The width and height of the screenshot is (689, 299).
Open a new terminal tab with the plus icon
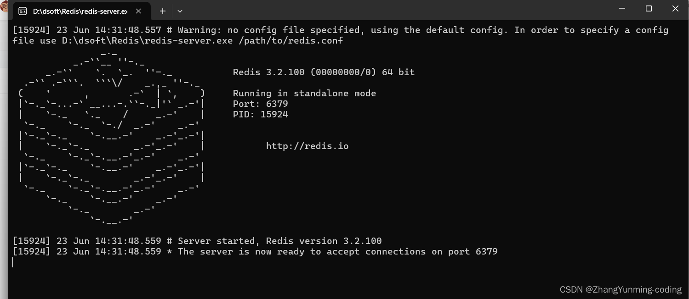[x=162, y=11]
